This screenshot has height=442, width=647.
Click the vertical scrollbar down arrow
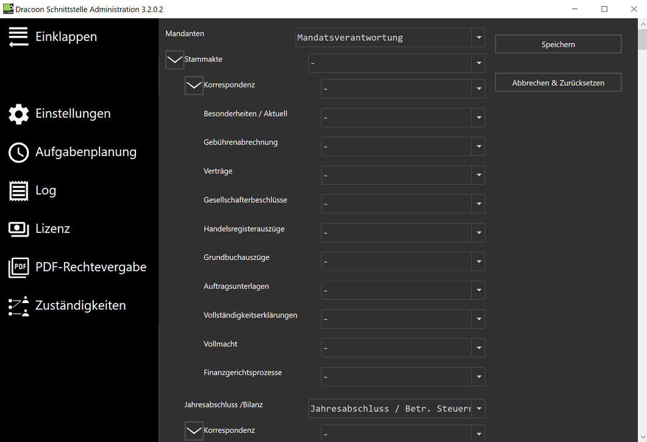click(642, 437)
